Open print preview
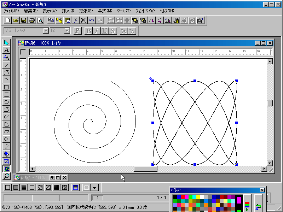Screen dimensions: 283x212 pos(40,20)
